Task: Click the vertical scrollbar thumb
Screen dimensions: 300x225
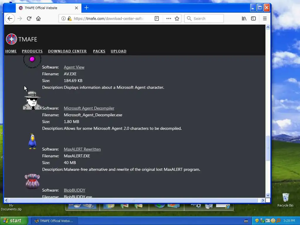Action: click(268, 148)
